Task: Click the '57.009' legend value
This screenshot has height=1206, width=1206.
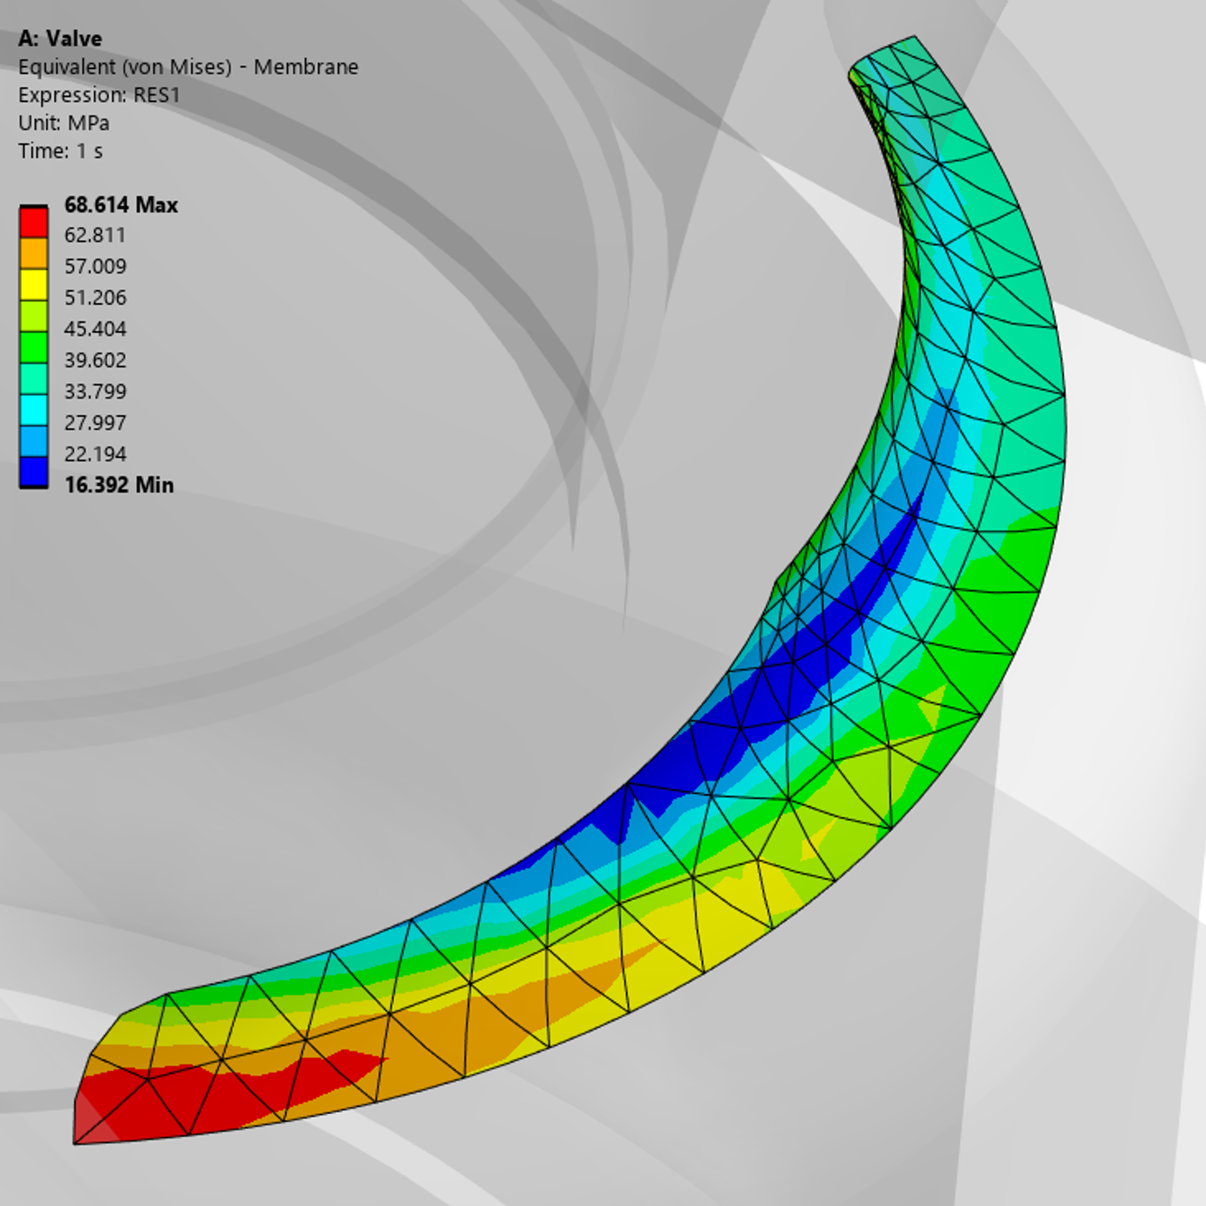Action: tap(95, 266)
